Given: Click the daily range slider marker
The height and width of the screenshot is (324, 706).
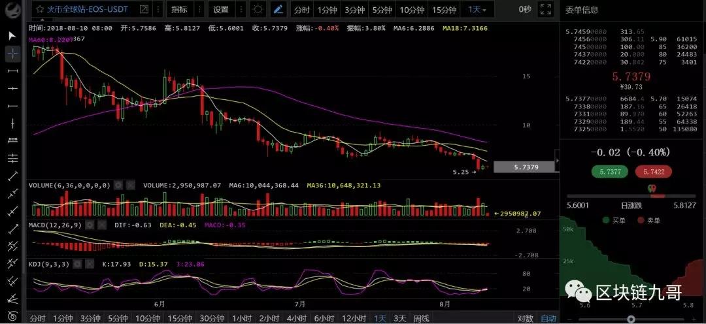Looking at the screenshot, I should pyautogui.click(x=652, y=188).
